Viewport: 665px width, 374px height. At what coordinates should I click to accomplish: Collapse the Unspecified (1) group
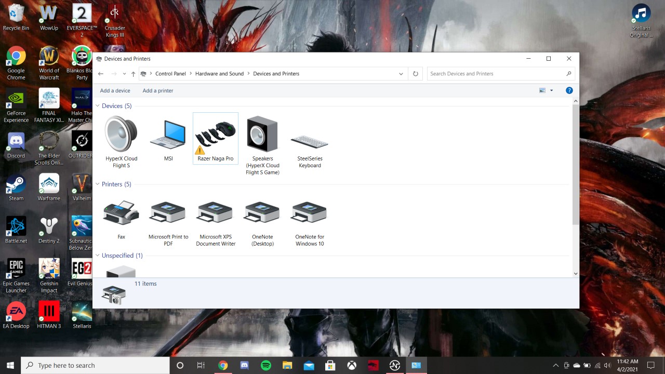point(97,256)
